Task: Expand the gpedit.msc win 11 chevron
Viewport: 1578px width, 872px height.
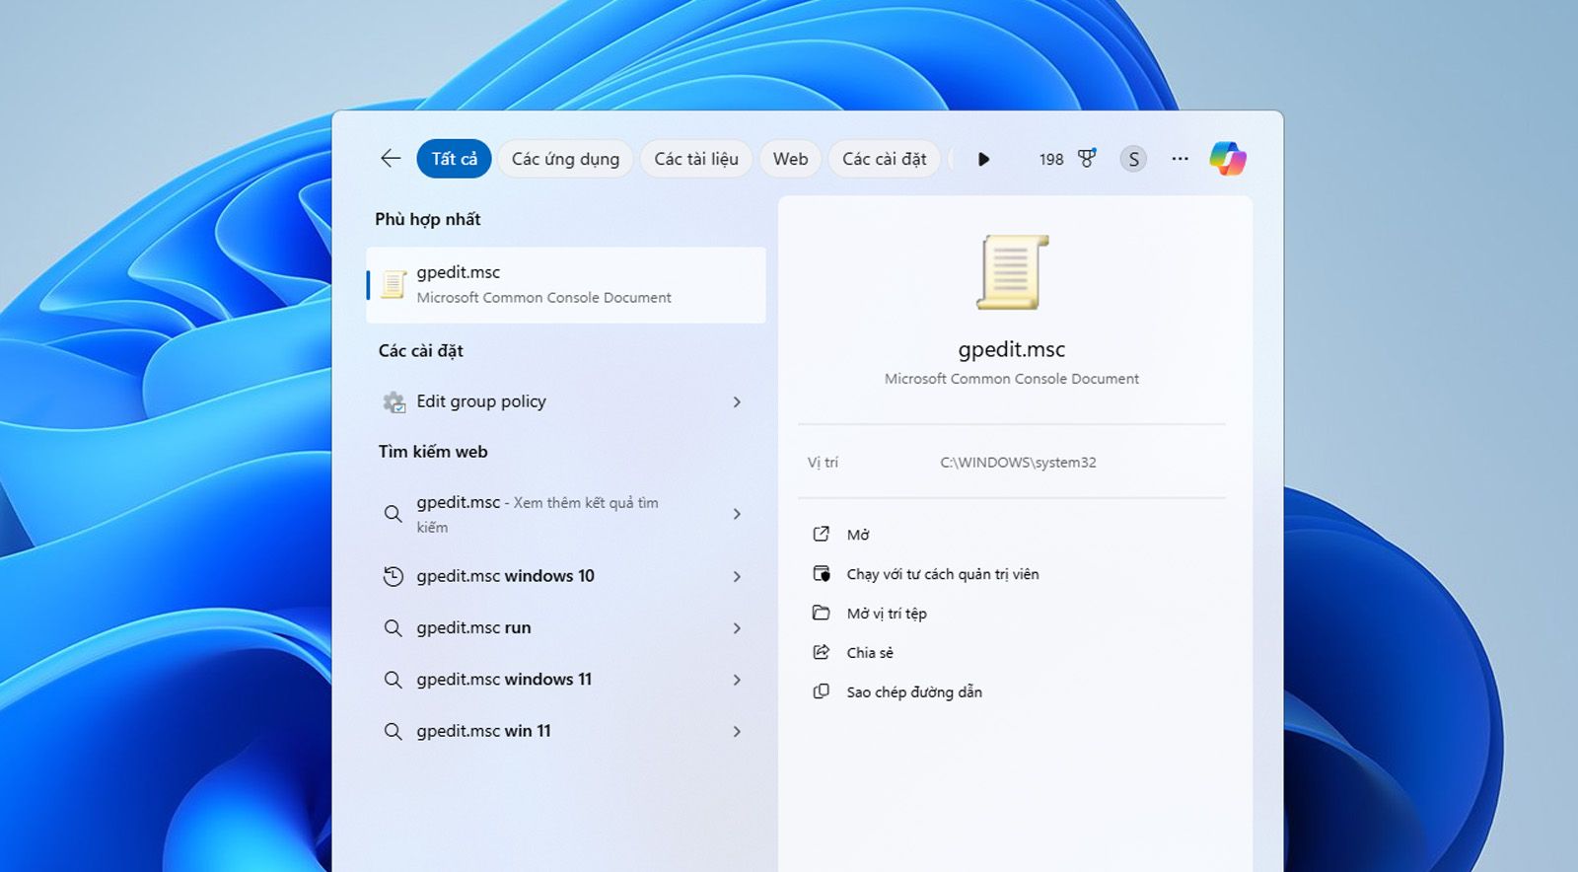Action: pos(737,731)
